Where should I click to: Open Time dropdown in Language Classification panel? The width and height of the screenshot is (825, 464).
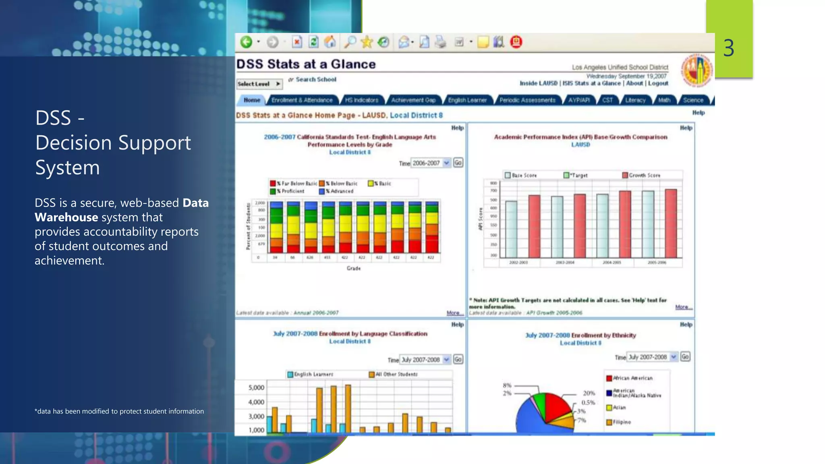click(425, 359)
